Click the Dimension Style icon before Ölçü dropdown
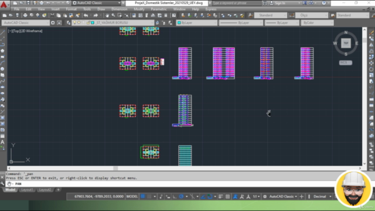Screen dimensions: 375x211 (292, 15)
